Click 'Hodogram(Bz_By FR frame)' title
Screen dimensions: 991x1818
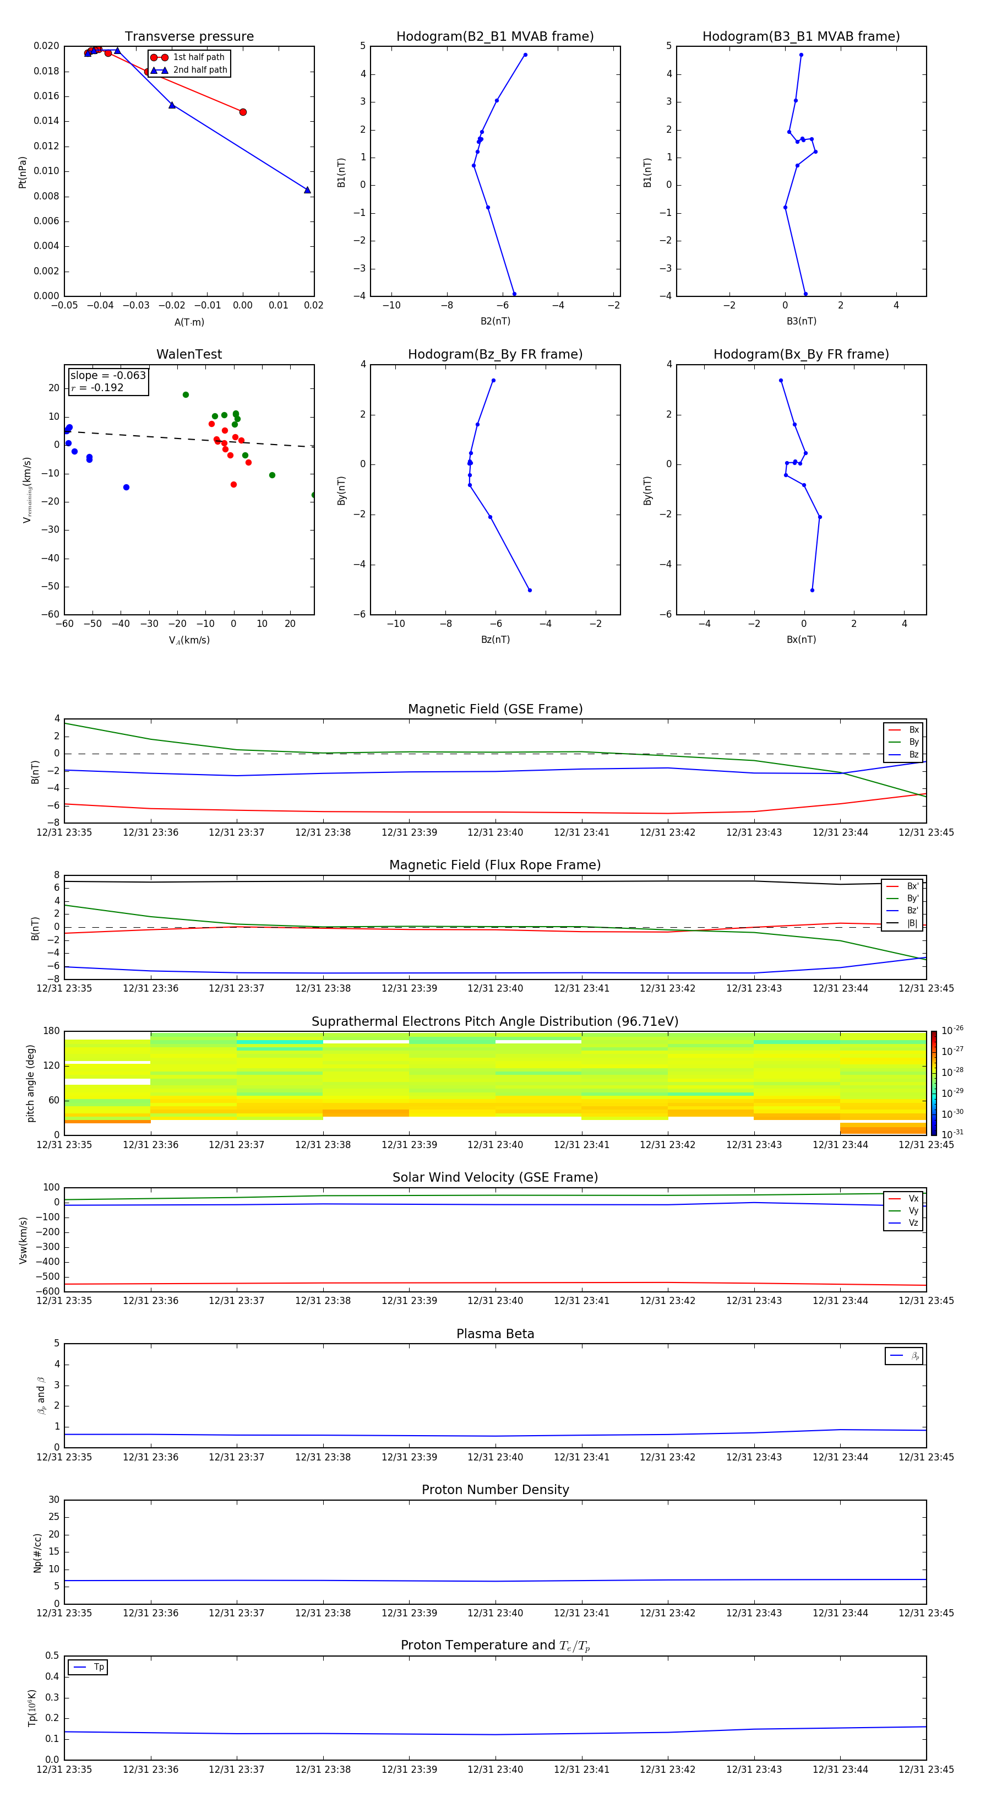(x=495, y=354)
